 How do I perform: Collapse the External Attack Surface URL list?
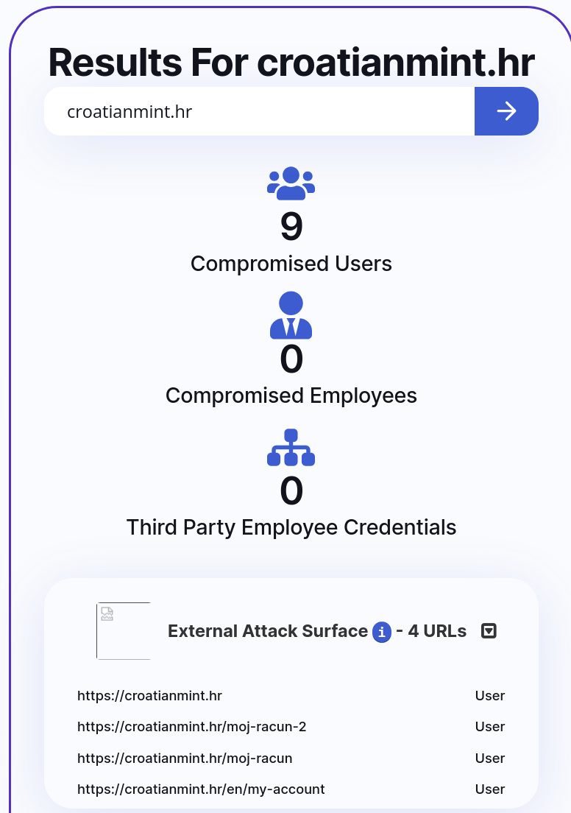(x=489, y=631)
